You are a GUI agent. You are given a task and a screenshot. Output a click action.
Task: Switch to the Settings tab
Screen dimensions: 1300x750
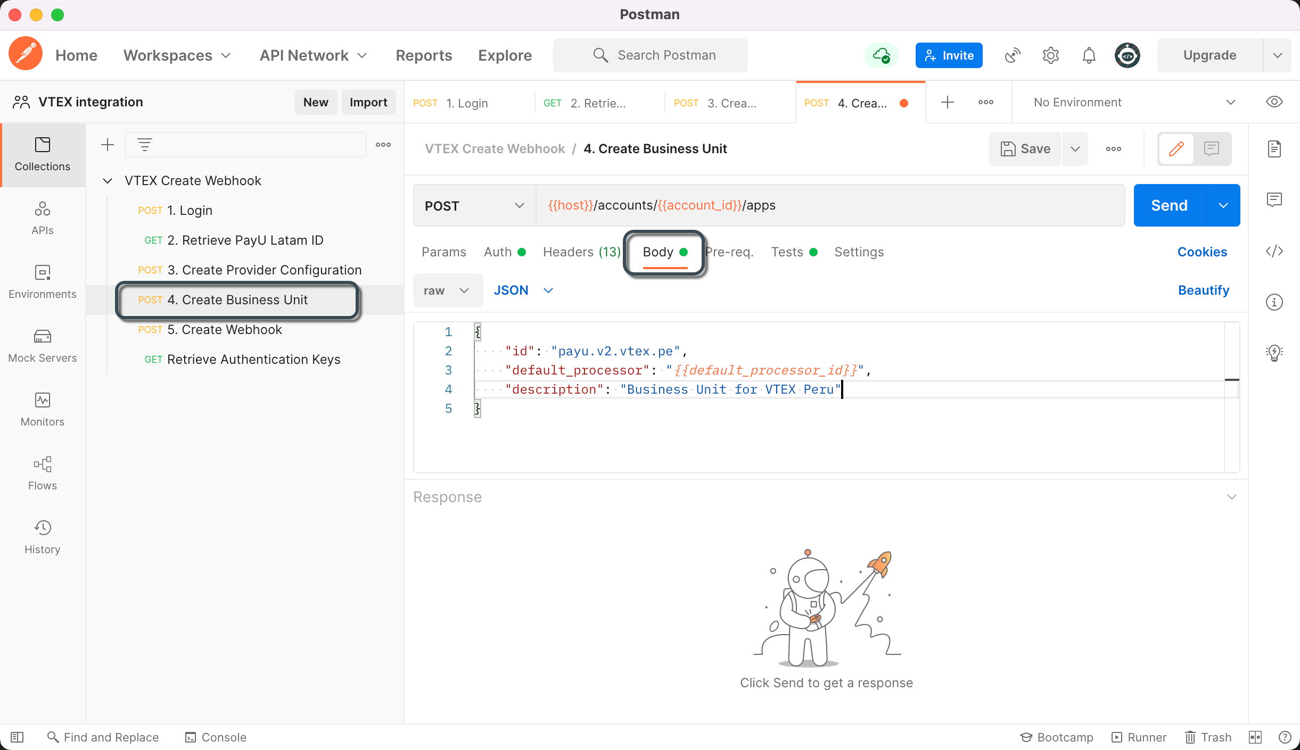click(859, 252)
